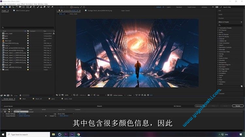Open the Composition menu
This screenshot has height=137, width=245.
pyautogui.click(x=11, y=4)
